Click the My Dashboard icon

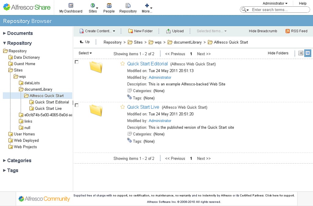pos(71,6)
